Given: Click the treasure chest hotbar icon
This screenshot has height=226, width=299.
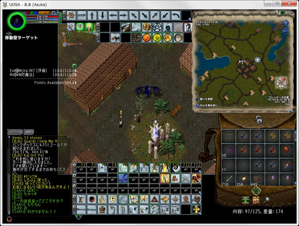Looking at the screenshot, I should point(147,27).
